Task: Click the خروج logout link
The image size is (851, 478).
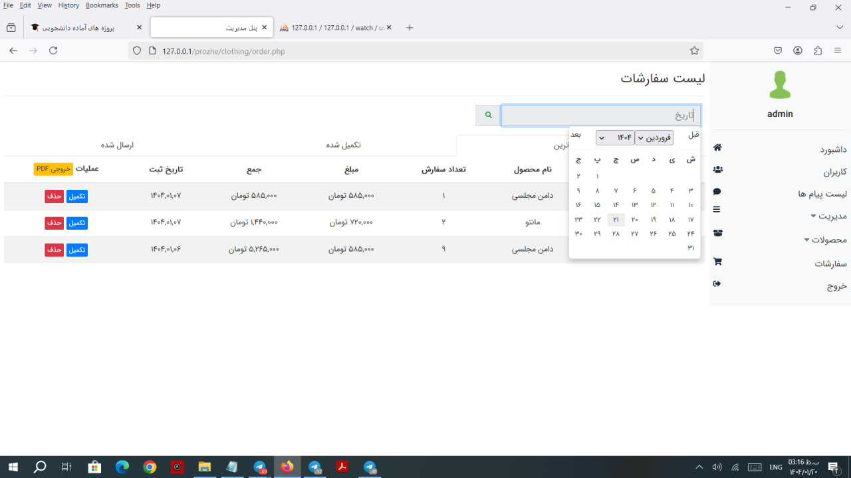Action: point(837,286)
